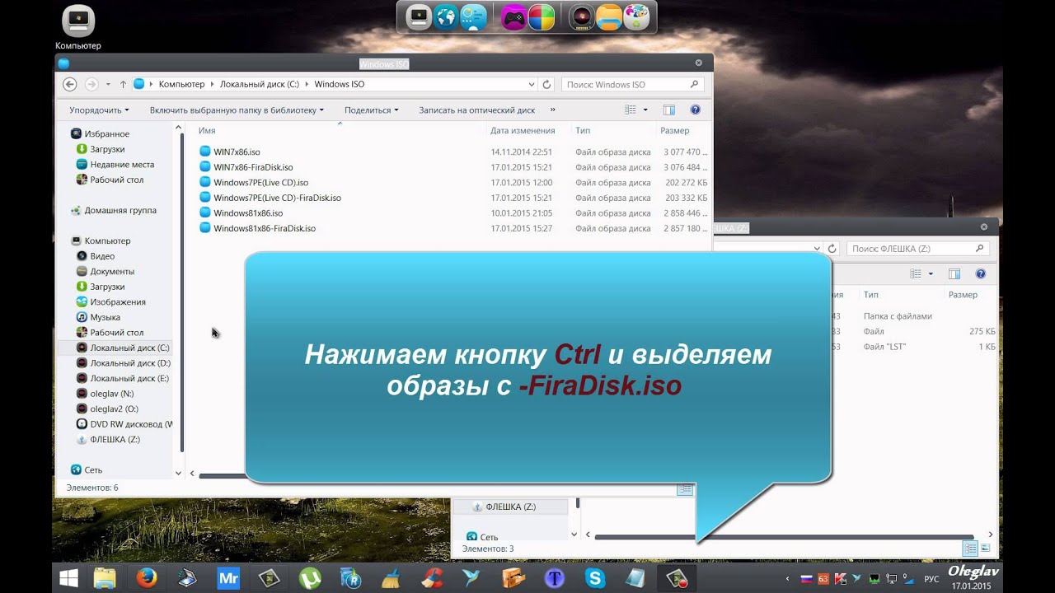The width and height of the screenshot is (1055, 593).
Task: Open the Упорядочить menu
Action: point(99,110)
